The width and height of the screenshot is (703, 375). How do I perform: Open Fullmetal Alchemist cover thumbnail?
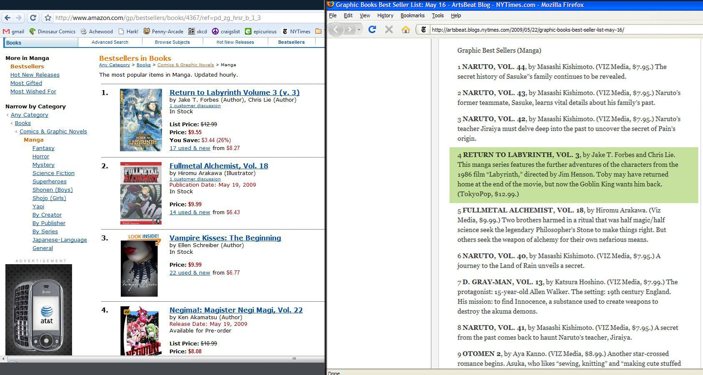(141, 193)
